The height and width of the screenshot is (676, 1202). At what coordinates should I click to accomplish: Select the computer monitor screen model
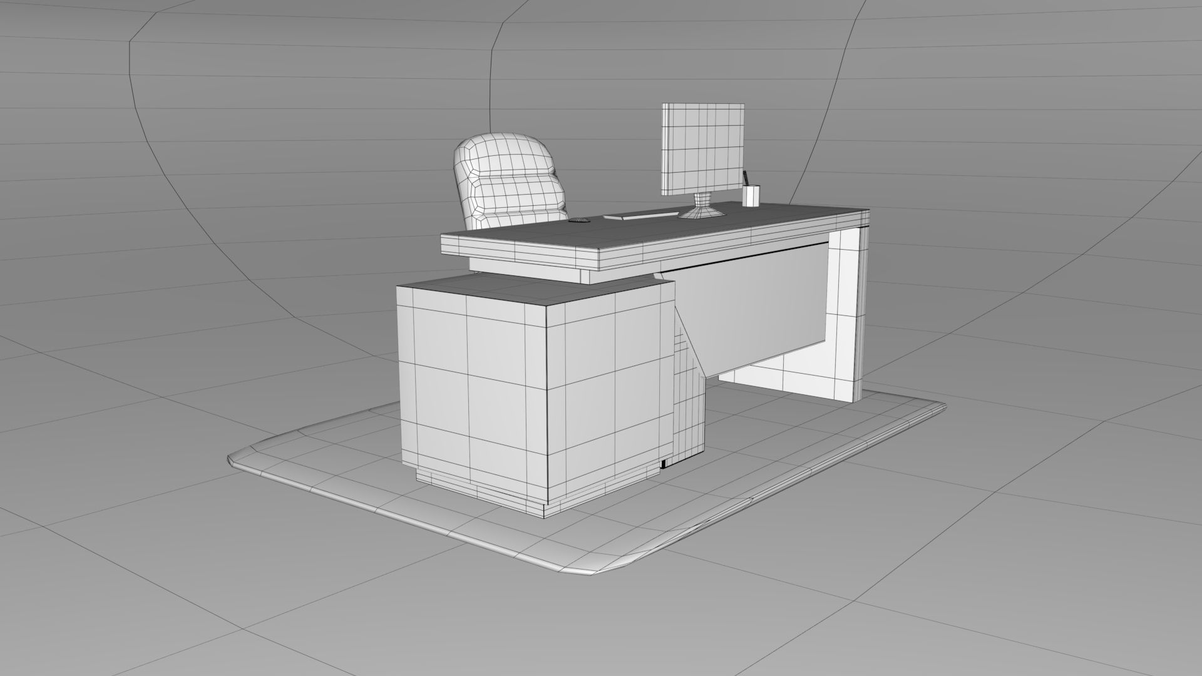pyautogui.click(x=702, y=148)
